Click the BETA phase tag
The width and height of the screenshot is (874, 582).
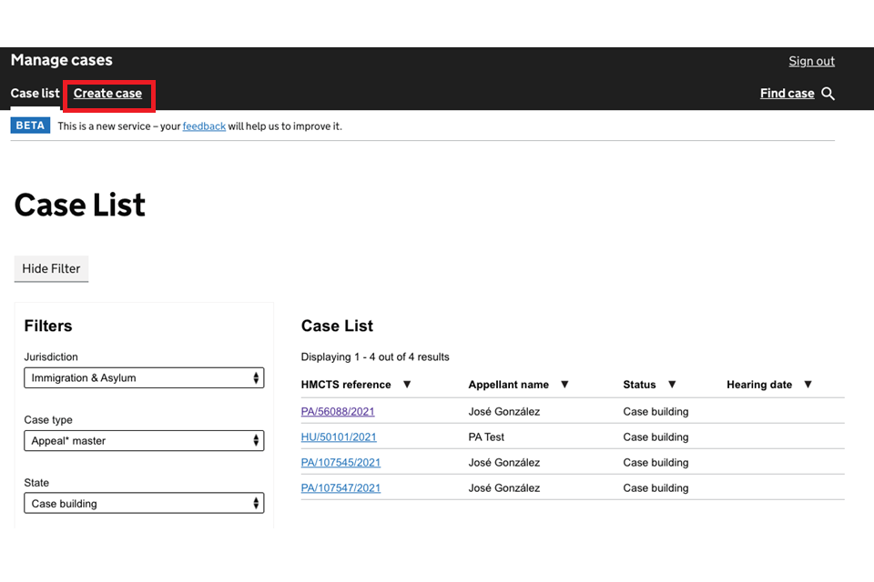point(30,126)
